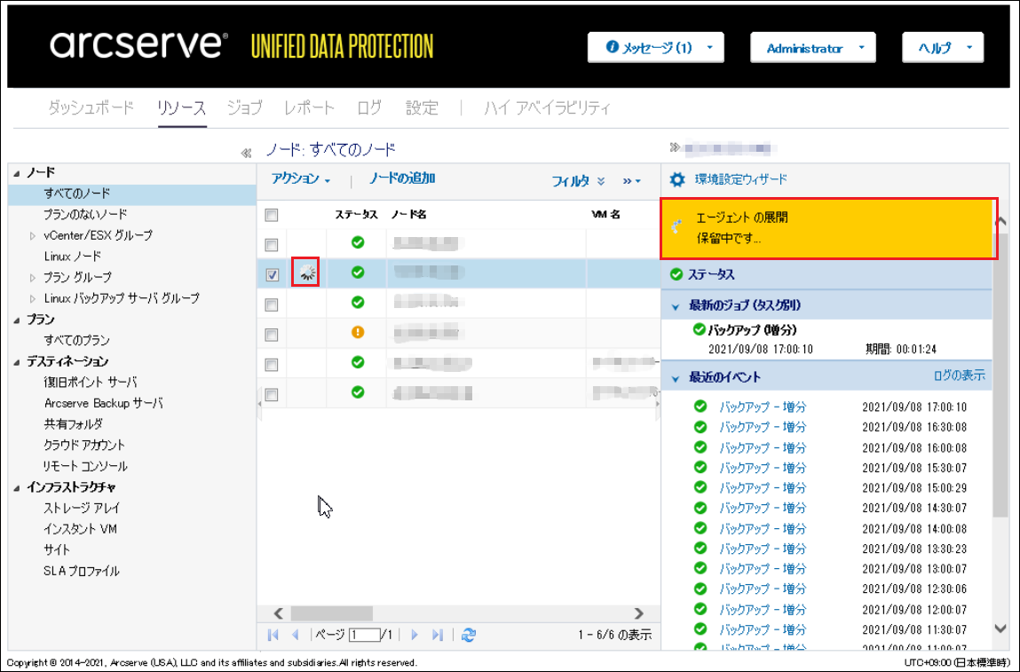Select サイト in the tree
Screen dimensions: 1020x672
coord(57,549)
